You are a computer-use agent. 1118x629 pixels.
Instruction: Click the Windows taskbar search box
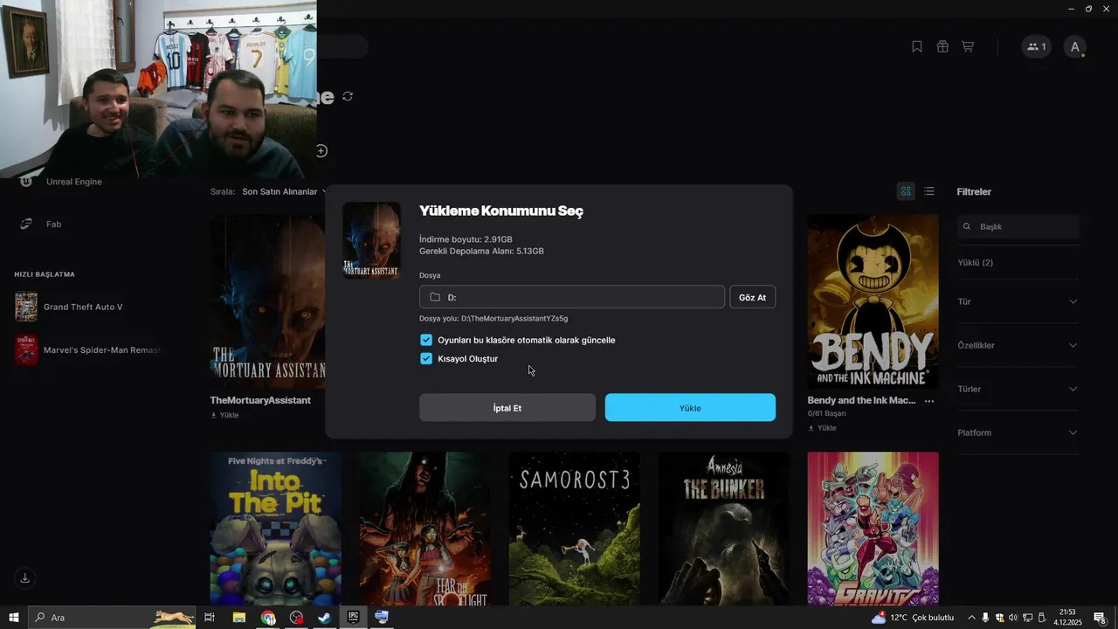pyautogui.click(x=111, y=618)
